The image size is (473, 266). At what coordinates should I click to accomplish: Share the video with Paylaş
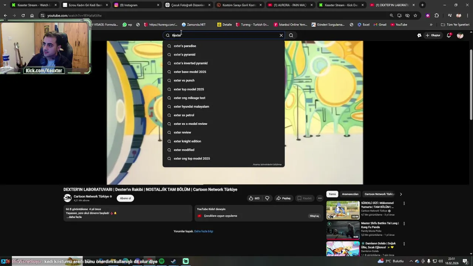[283, 198]
